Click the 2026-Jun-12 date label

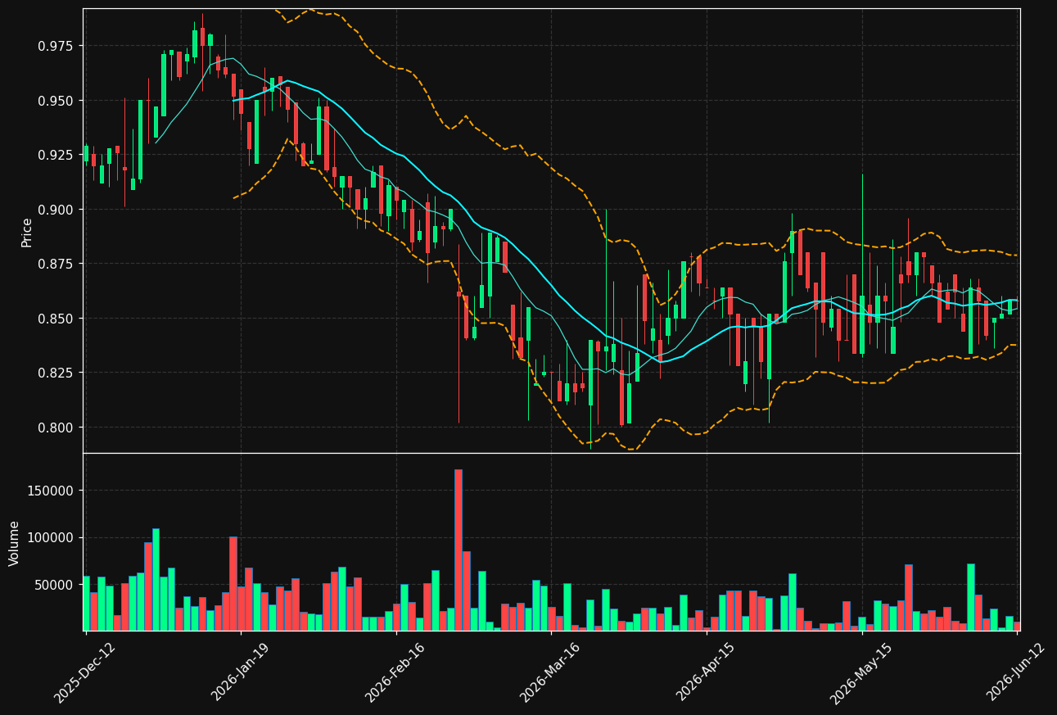[1016, 673]
